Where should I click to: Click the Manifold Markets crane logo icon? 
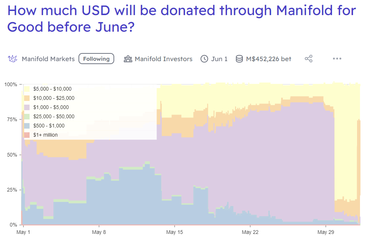(x=13, y=59)
